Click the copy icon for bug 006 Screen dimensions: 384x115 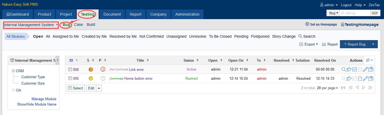click(x=371, y=78)
